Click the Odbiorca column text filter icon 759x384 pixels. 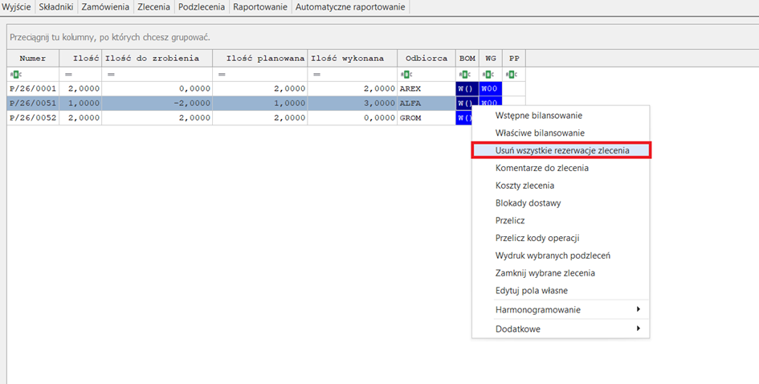point(406,74)
